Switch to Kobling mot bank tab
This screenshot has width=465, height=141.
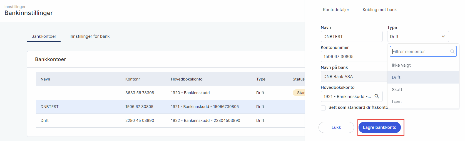coord(379,10)
